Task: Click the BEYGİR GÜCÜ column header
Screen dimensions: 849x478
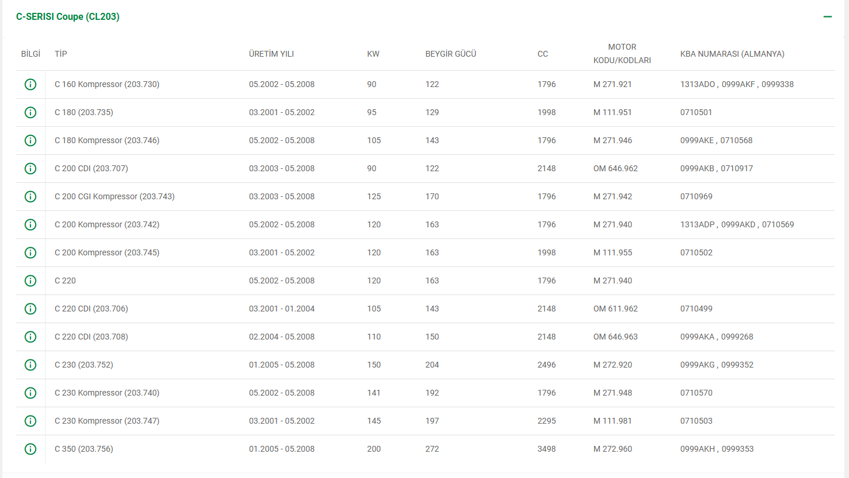Action: [451, 54]
